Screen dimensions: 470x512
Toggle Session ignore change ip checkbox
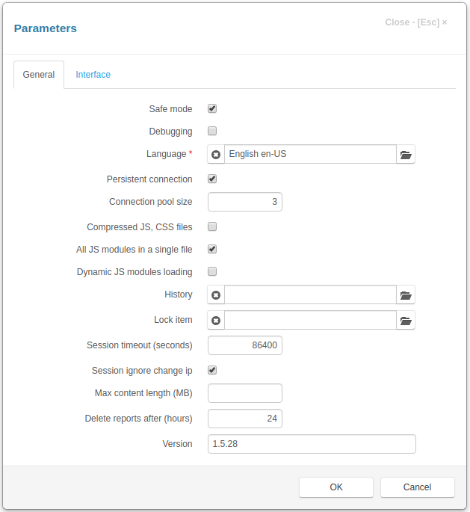point(212,370)
